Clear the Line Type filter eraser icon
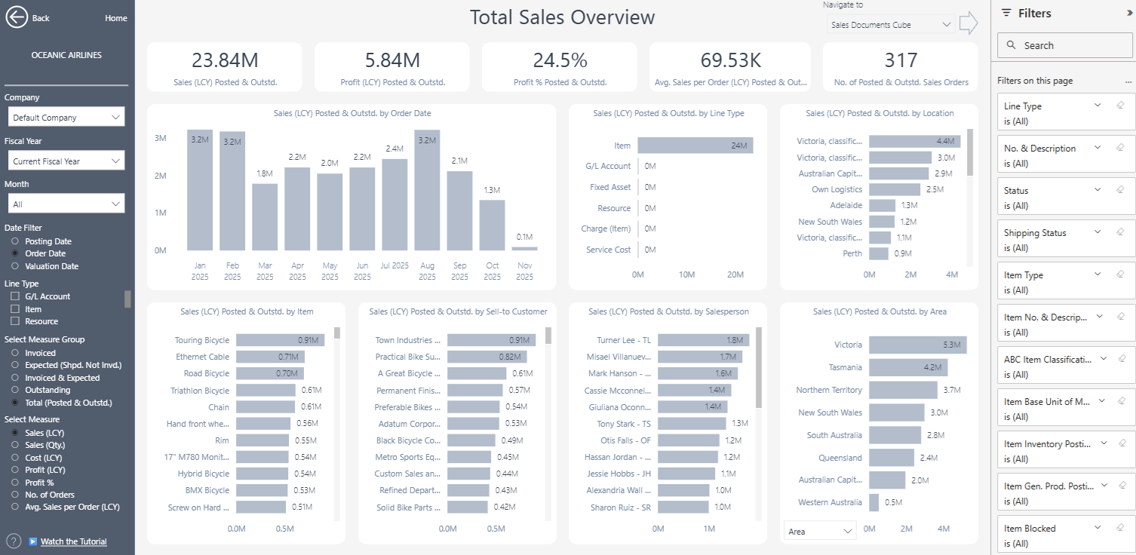This screenshot has height=555, width=1136. coord(1120,106)
